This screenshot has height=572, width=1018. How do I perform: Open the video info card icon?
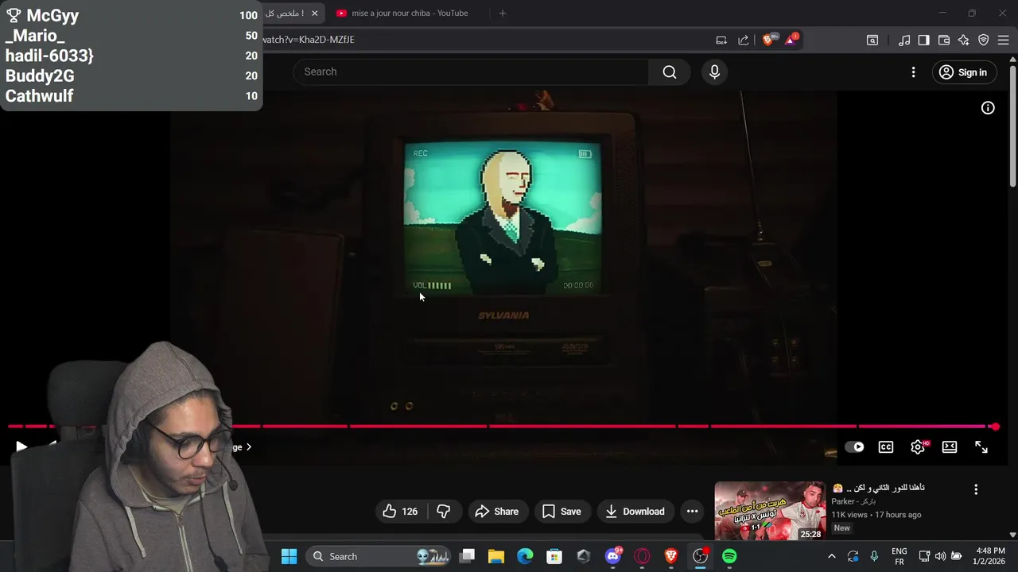tap(988, 108)
